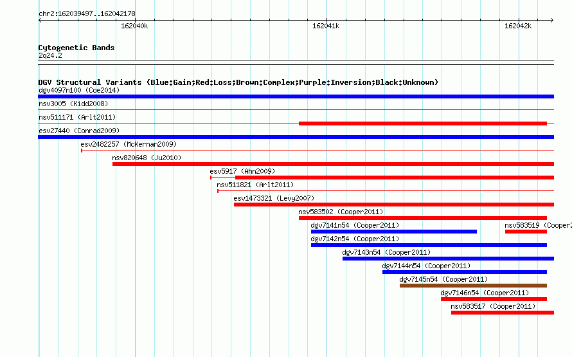Click the dgv7144n54 blue gain bar
This screenshot has width=572, height=357.
[465, 272]
